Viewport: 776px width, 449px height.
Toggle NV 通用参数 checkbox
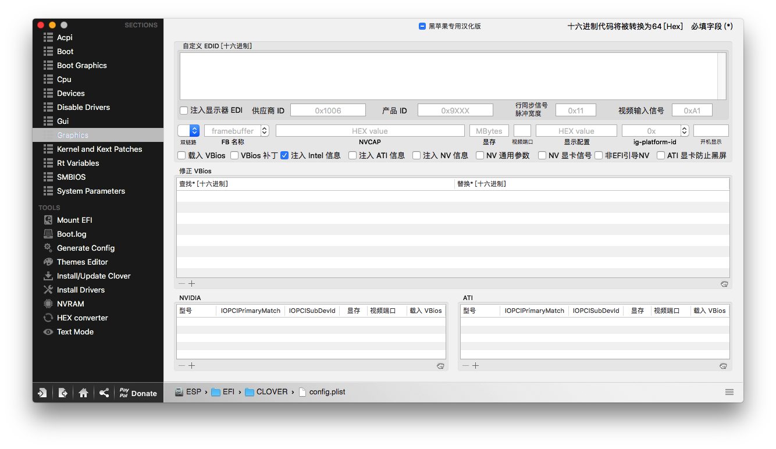point(480,155)
